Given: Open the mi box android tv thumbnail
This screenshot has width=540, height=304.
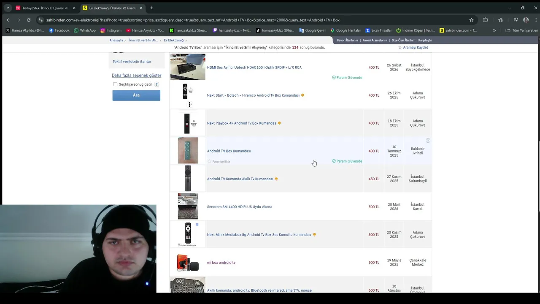Looking at the screenshot, I should tap(188, 262).
